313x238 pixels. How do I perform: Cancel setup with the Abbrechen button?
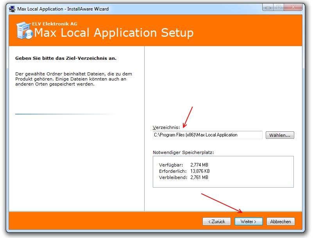281,222
